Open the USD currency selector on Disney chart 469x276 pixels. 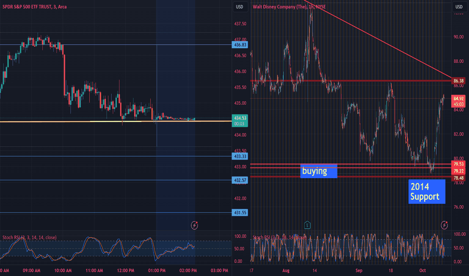(459, 7)
